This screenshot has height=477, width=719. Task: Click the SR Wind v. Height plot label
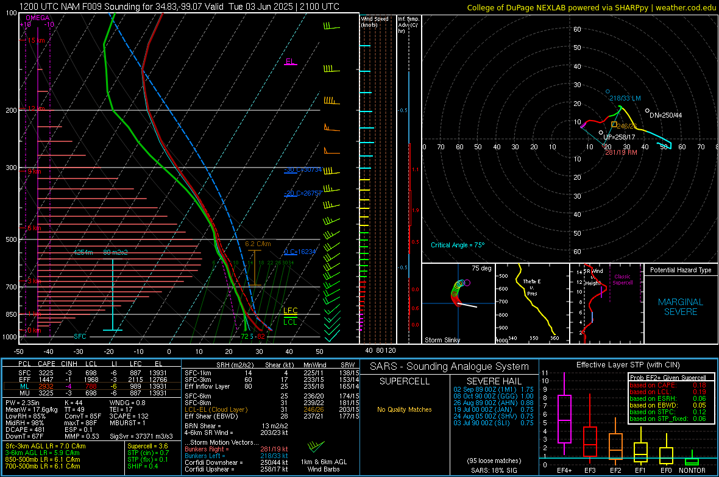click(x=593, y=277)
